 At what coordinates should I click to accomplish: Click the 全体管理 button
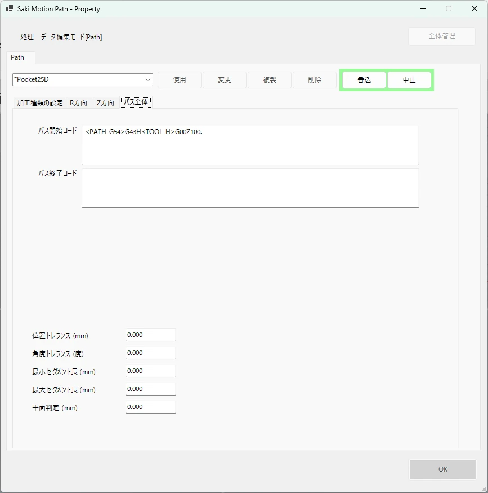point(442,36)
